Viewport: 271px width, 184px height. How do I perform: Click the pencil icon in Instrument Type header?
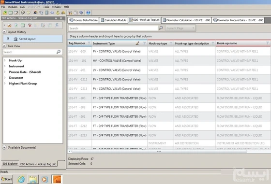click(137, 43)
